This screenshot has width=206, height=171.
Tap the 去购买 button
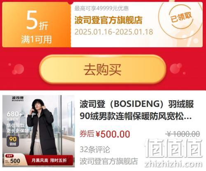103,69
